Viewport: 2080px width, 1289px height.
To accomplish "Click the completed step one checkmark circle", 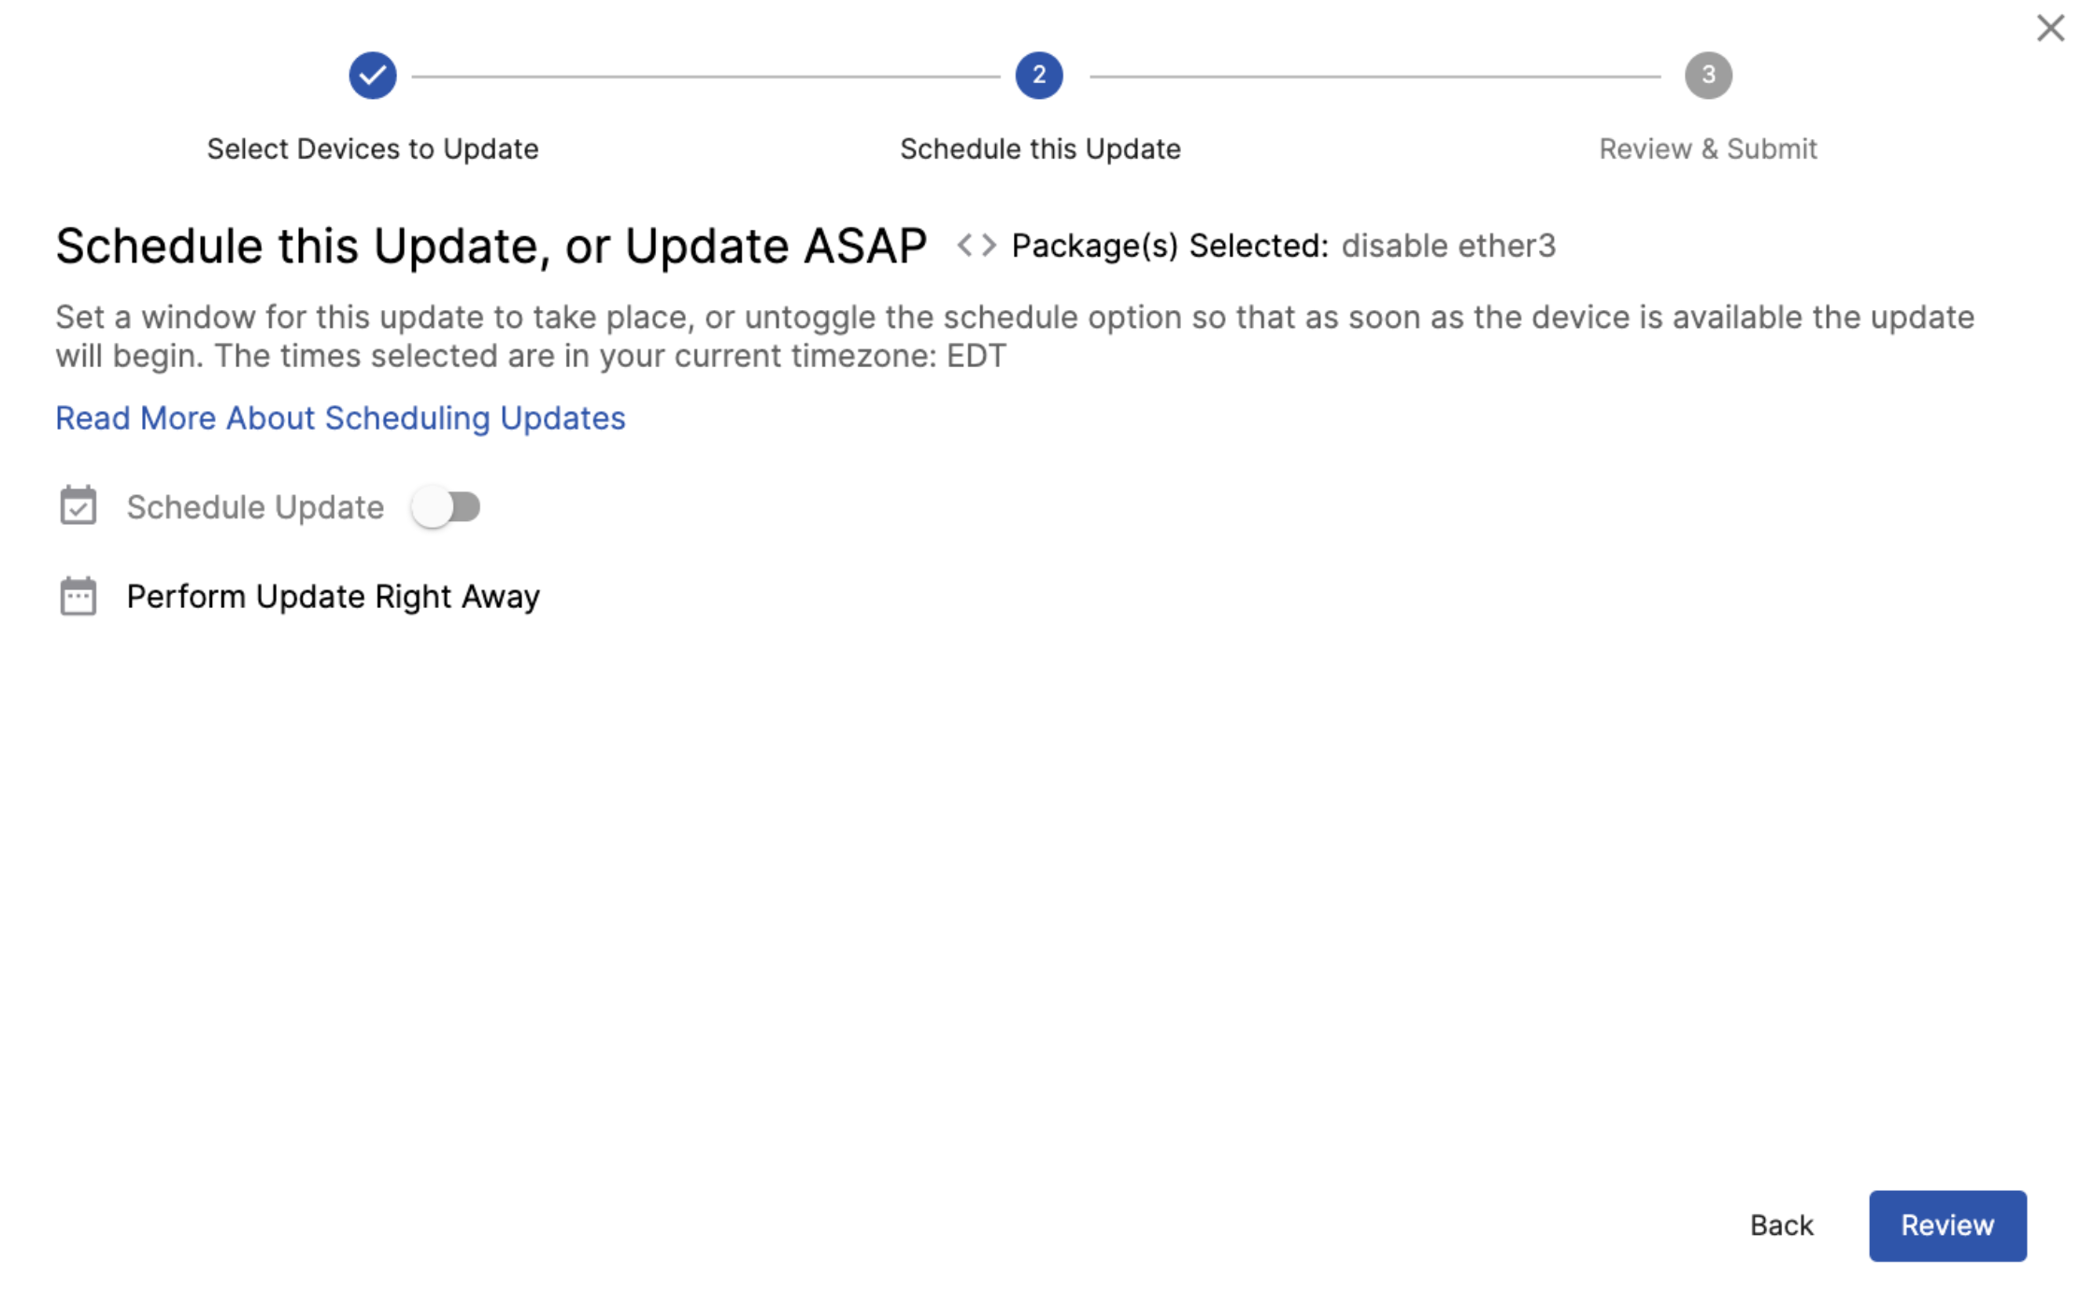I will pos(373,76).
